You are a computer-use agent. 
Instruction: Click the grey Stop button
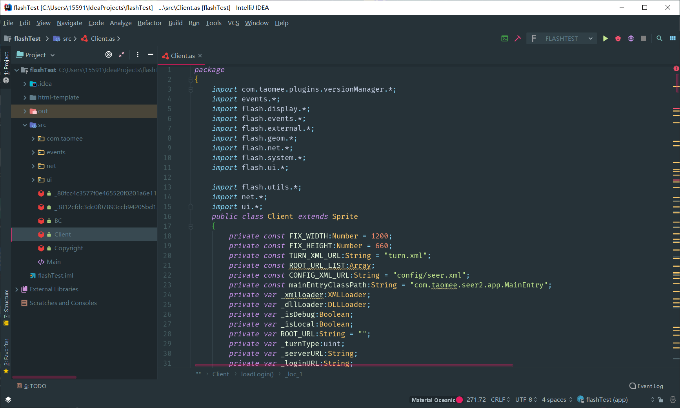pos(644,38)
